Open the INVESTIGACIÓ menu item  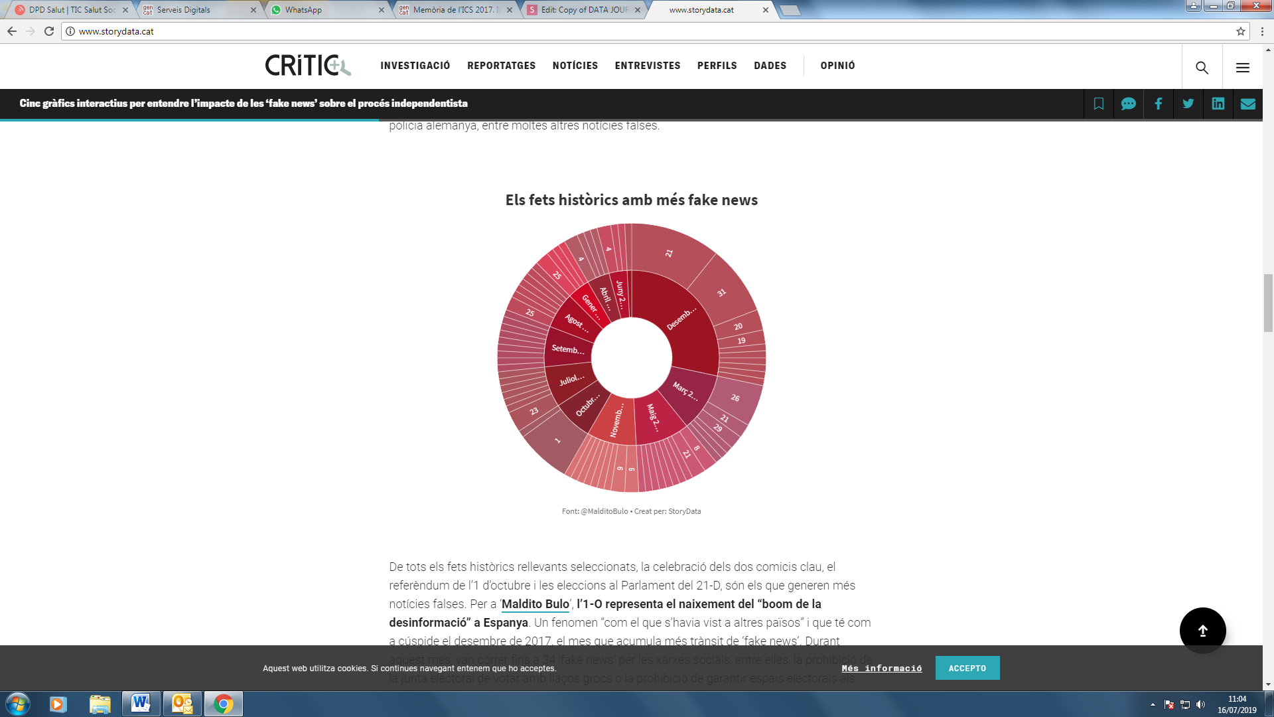click(x=415, y=66)
